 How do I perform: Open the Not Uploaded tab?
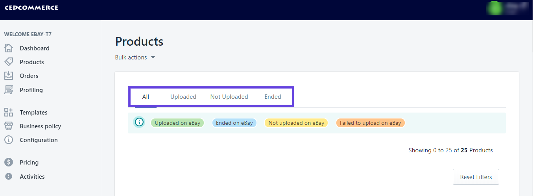point(229,97)
